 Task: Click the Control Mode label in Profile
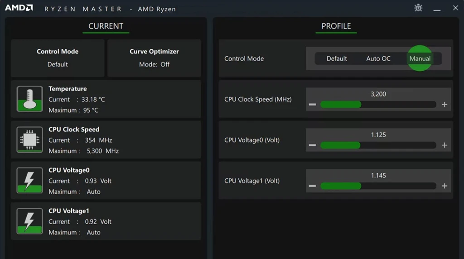tap(244, 58)
